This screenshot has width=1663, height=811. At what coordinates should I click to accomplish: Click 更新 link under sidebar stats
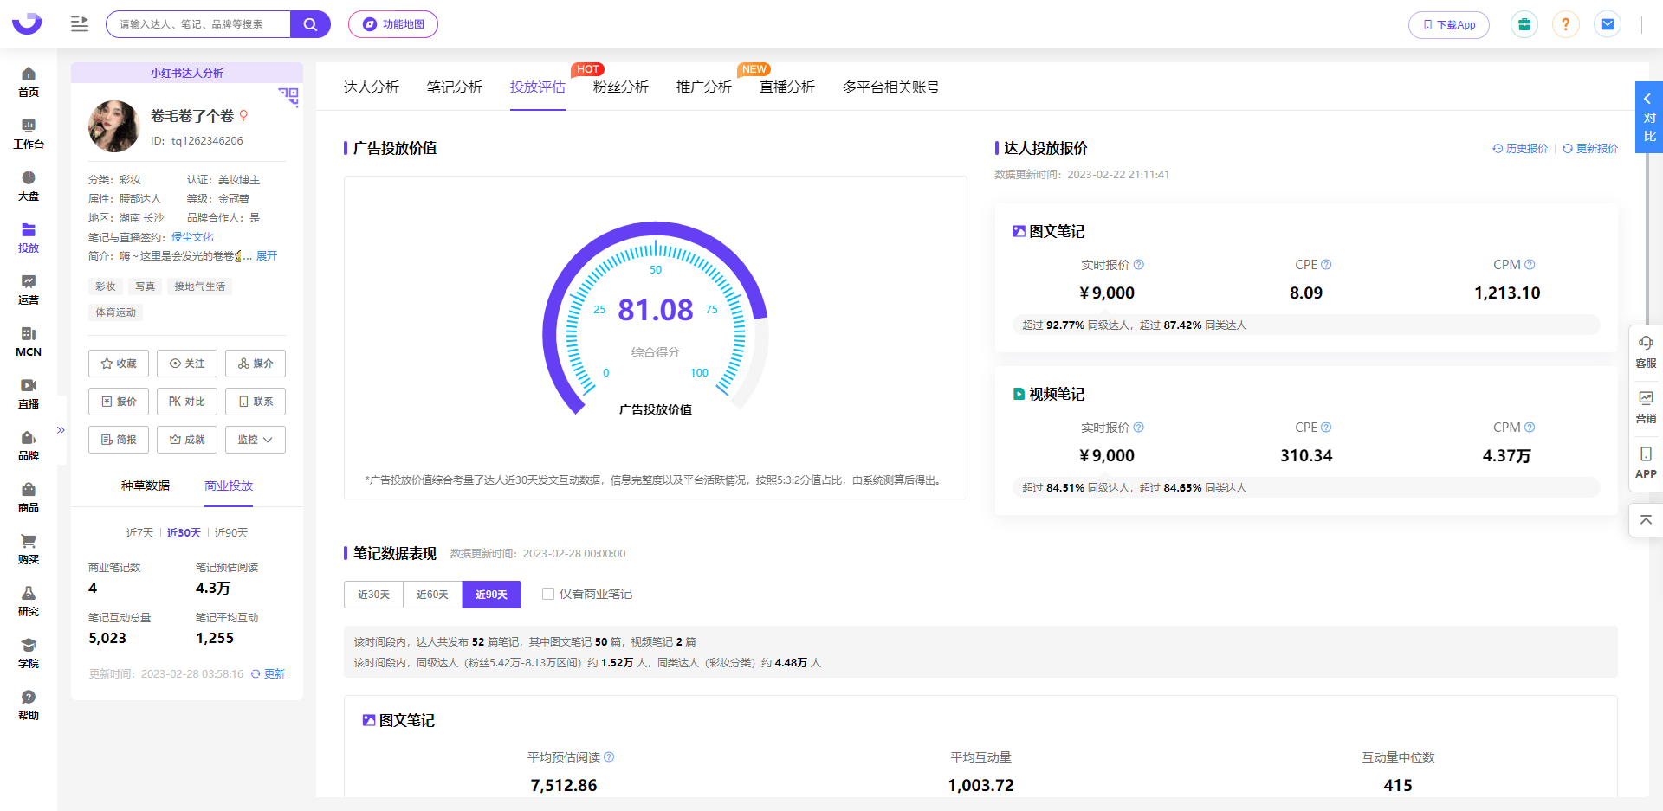pos(268,674)
